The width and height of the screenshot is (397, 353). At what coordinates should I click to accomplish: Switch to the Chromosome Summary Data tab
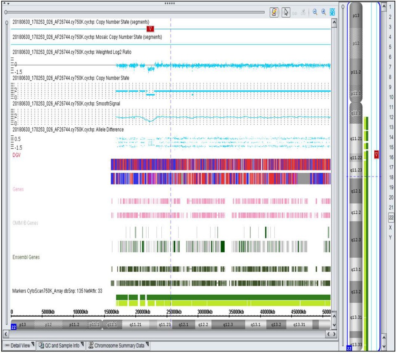click(x=118, y=345)
